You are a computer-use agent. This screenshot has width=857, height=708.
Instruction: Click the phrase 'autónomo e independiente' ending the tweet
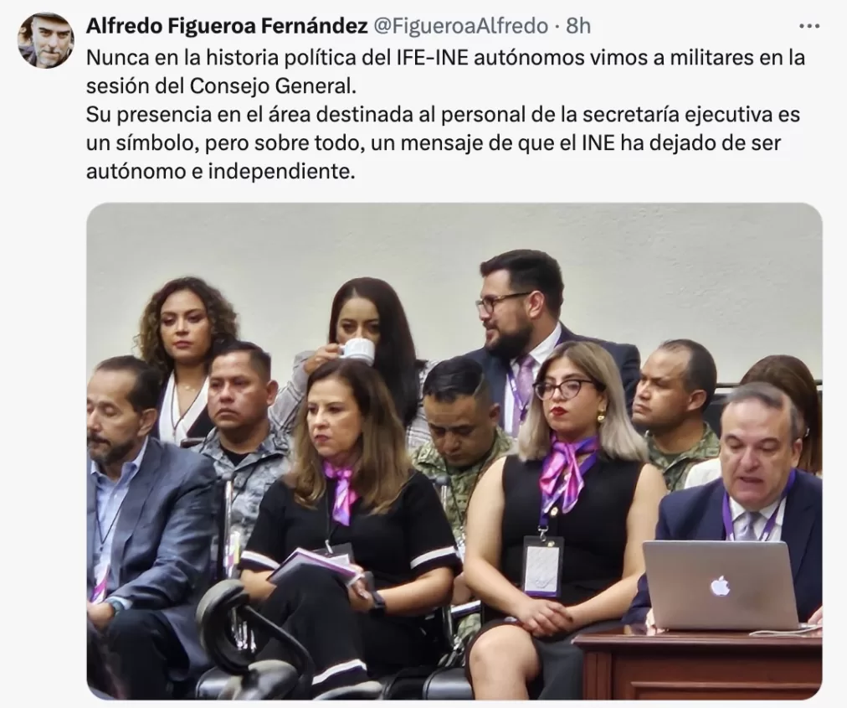coord(221,171)
